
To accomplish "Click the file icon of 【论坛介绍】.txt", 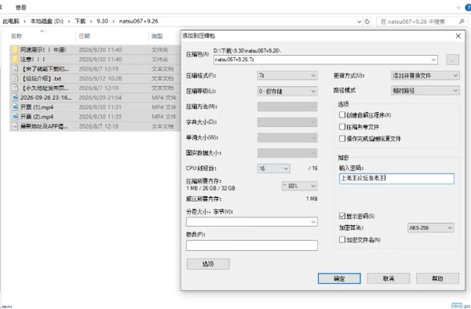I will pos(15,78).
